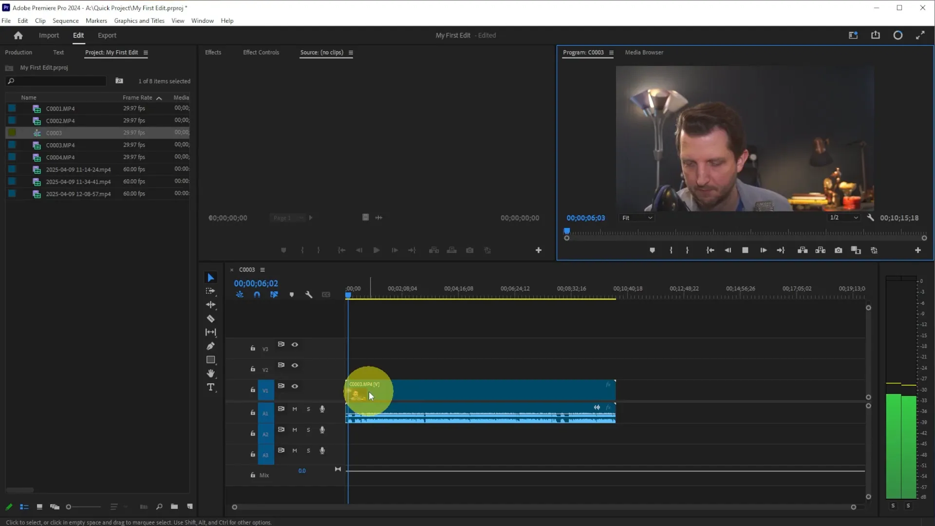Open Source monitor panel menu
The width and height of the screenshot is (935, 526).
click(351, 53)
